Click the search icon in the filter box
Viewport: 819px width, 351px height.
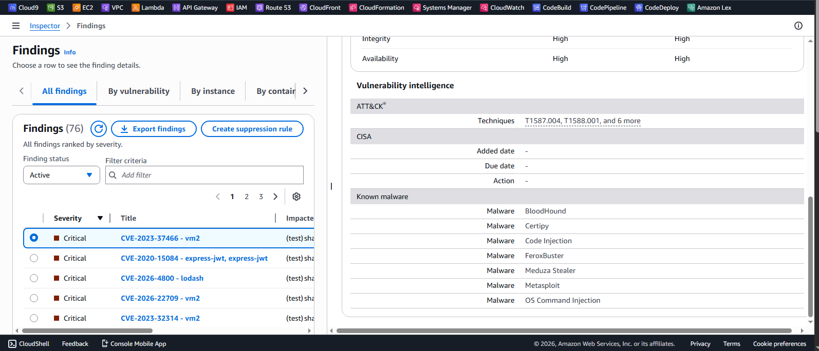113,175
